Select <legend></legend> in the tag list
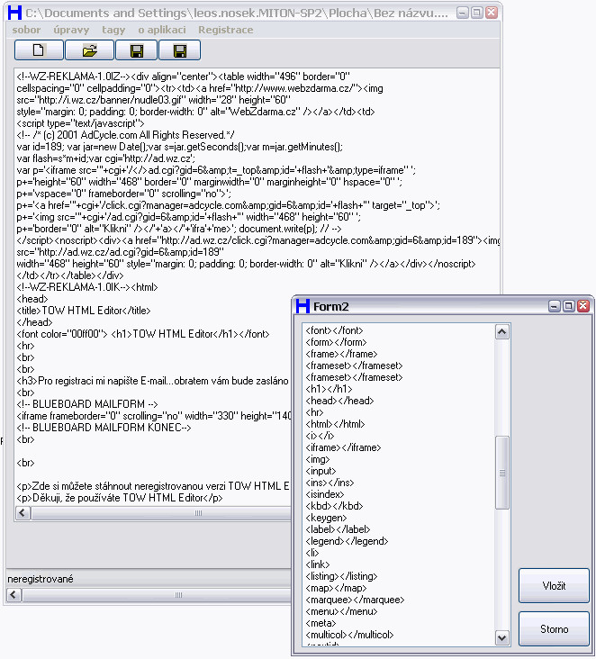Image resolution: width=596 pixels, height=659 pixels. click(x=347, y=541)
